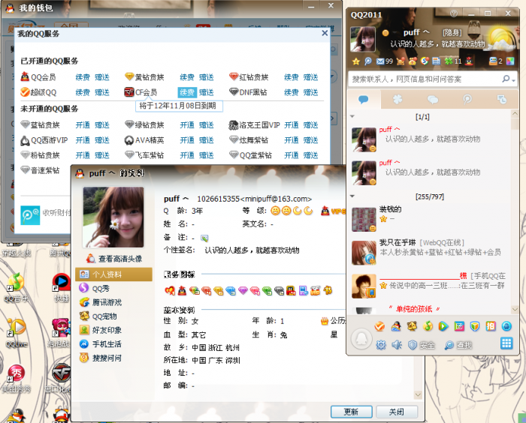Open the online status dropdown beside puff
This screenshot has width=526, height=423.
click(x=385, y=33)
